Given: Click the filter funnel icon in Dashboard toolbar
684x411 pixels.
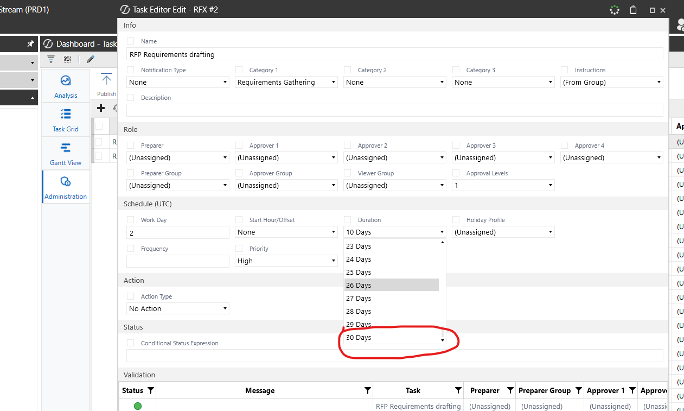Looking at the screenshot, I should (51, 59).
